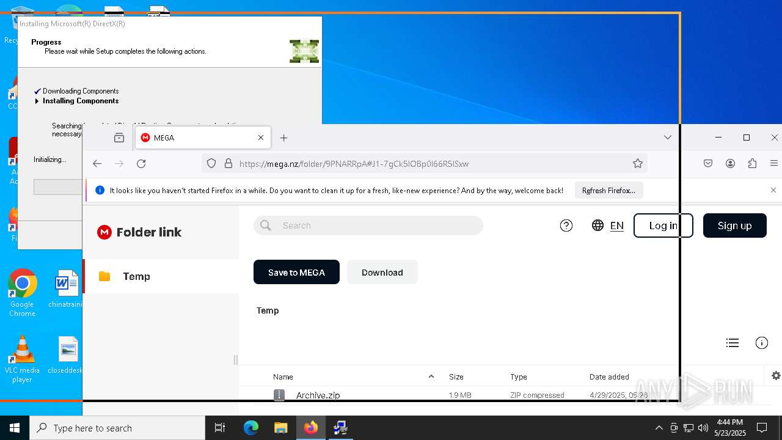Open the folder info icon
The image size is (782, 440).
tap(762, 343)
